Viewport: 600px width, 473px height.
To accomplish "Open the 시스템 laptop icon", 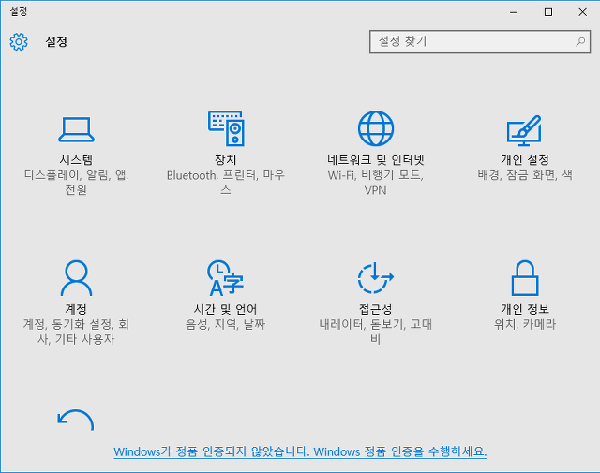I will coord(76,129).
